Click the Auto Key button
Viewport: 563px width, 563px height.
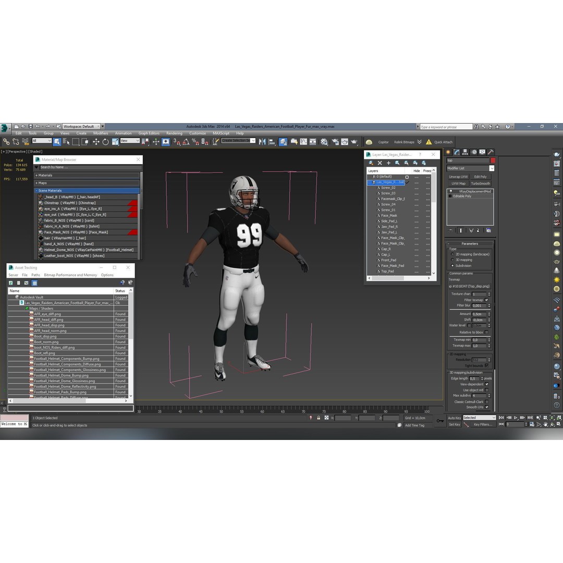coord(454,418)
